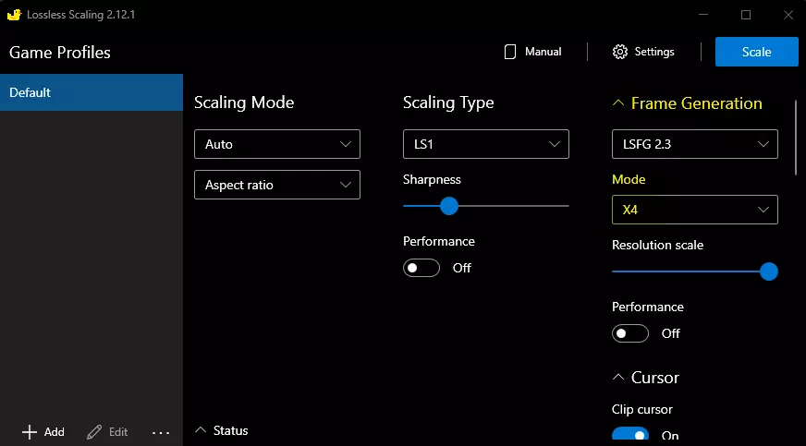Select the Default game profile
This screenshot has width=806, height=446.
click(x=92, y=92)
